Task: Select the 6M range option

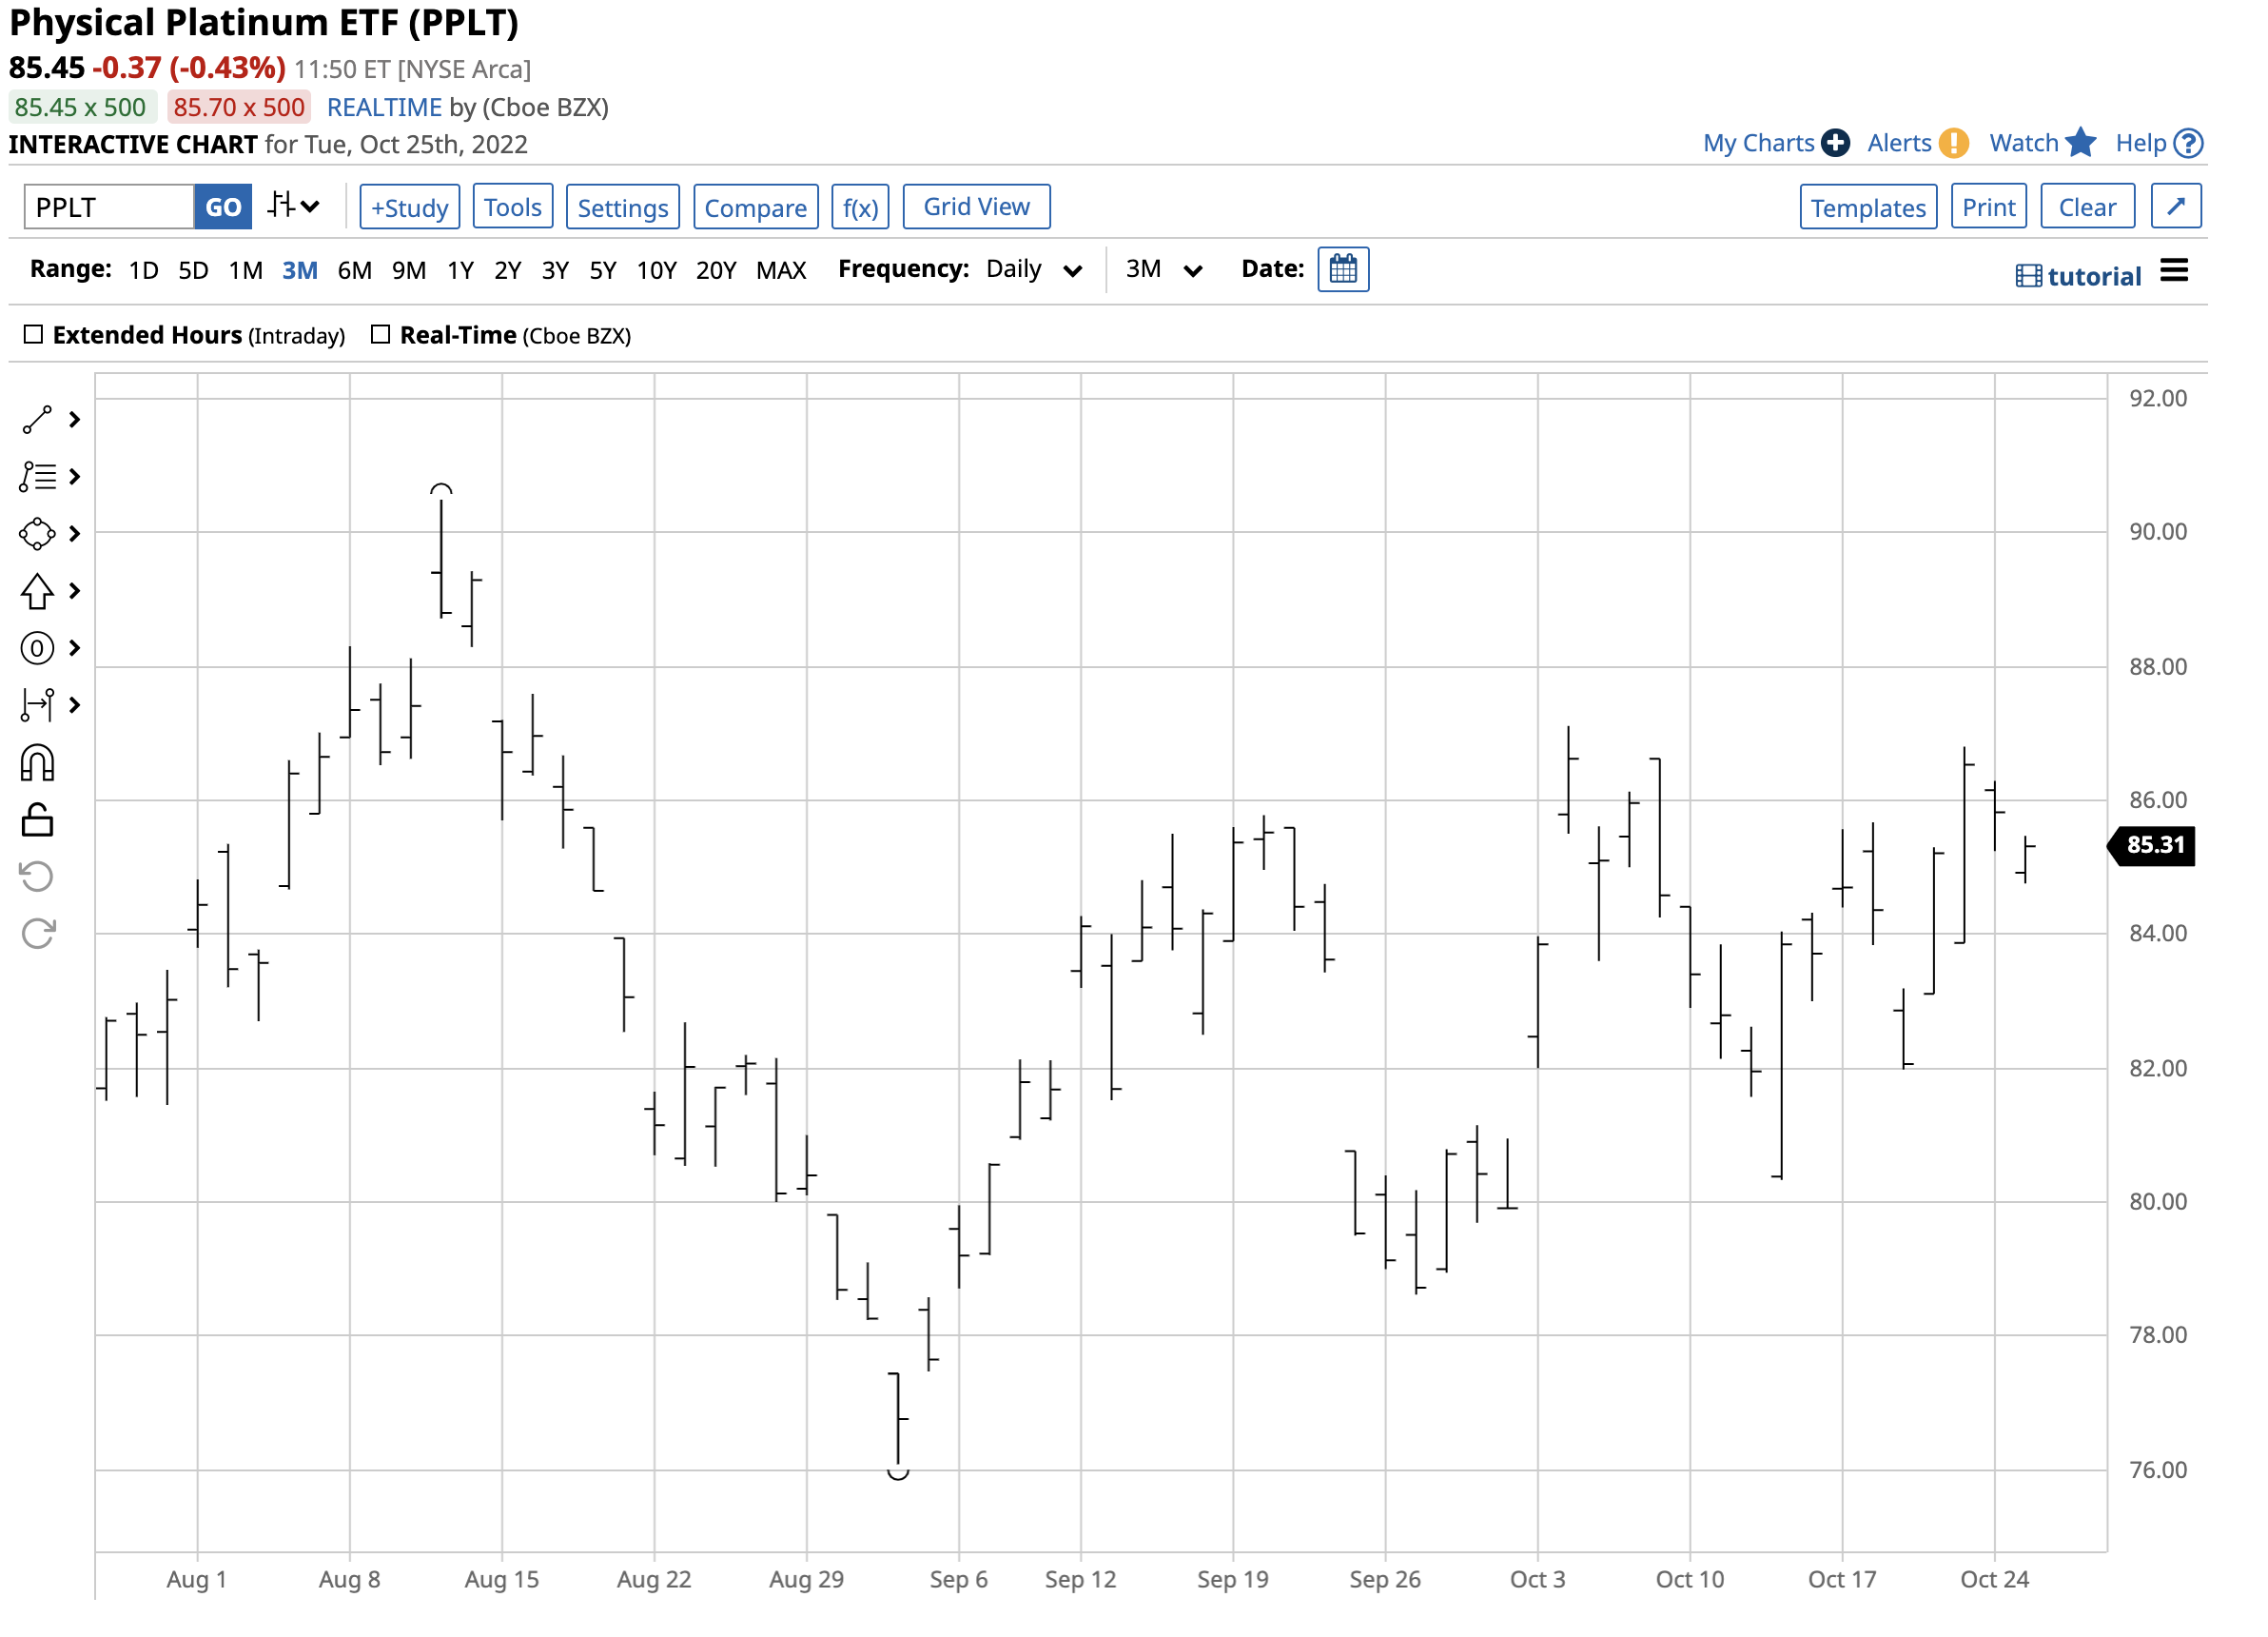Action: click(355, 271)
